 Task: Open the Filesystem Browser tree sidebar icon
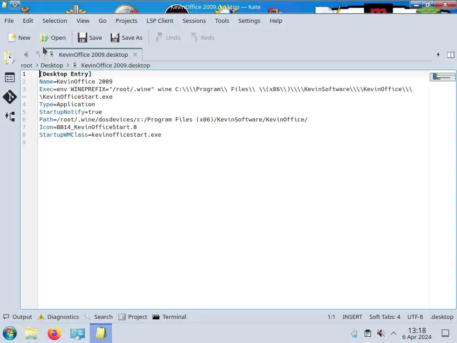coord(10,117)
